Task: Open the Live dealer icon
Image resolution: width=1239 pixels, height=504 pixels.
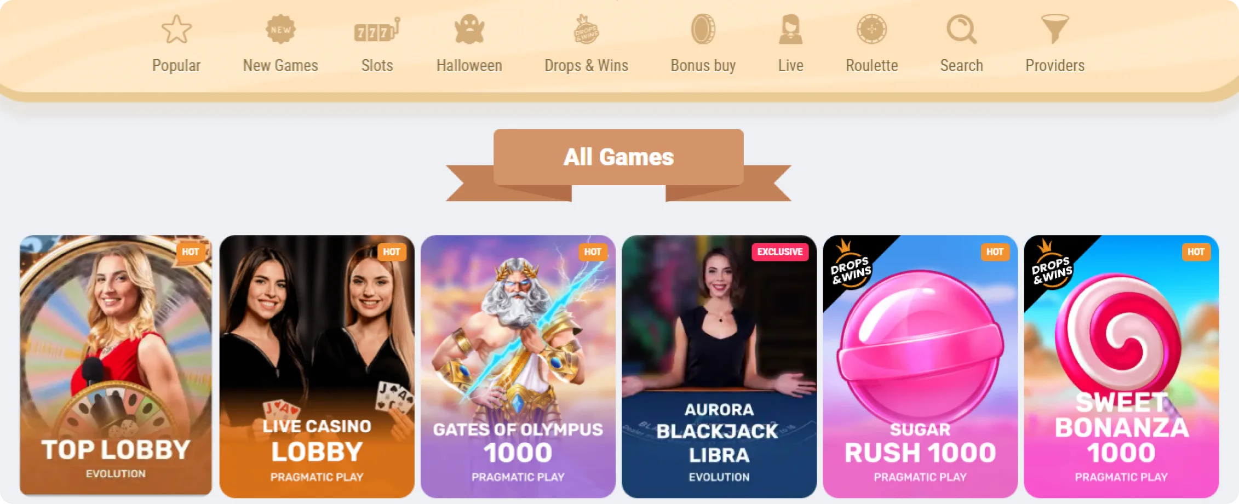Action: pos(790,30)
